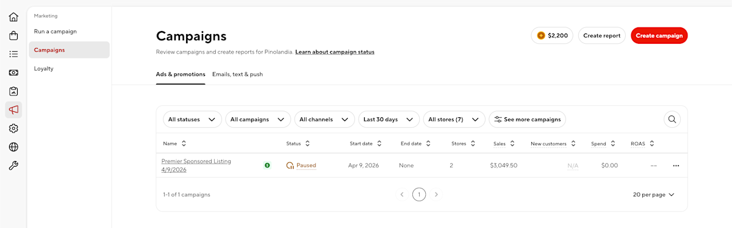Switch to Ads & promotions tab
This screenshot has width=732, height=228.
click(x=181, y=74)
